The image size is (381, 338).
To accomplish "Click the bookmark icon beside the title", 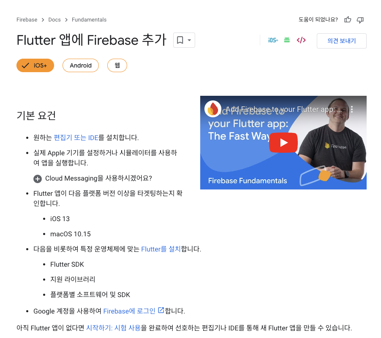I will click(x=180, y=40).
